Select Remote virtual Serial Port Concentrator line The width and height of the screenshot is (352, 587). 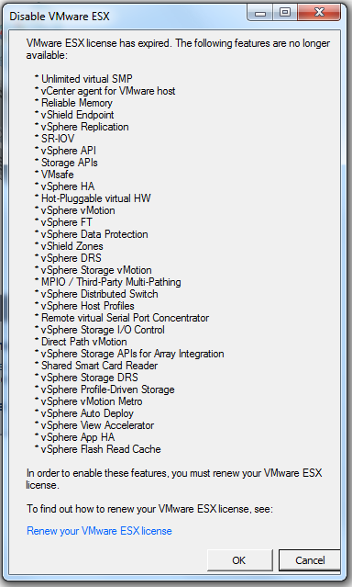[126, 319]
